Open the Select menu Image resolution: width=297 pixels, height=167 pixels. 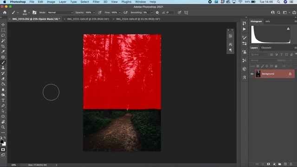tap(84, 2)
